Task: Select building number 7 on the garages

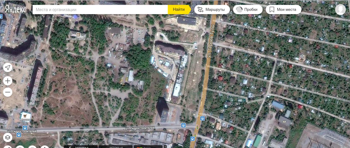Action: pos(132,137)
